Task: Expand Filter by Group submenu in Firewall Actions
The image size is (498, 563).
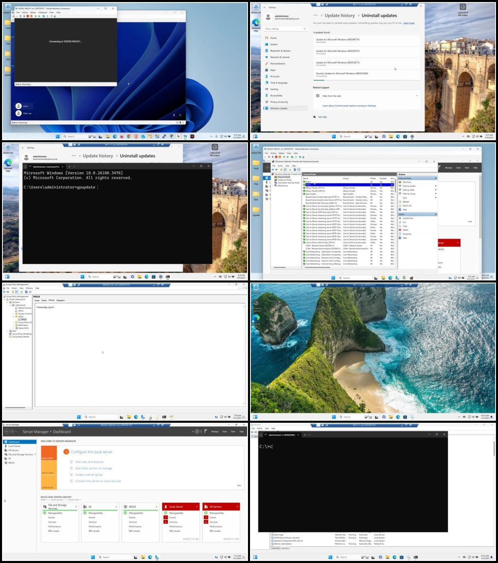Action: 436,194
